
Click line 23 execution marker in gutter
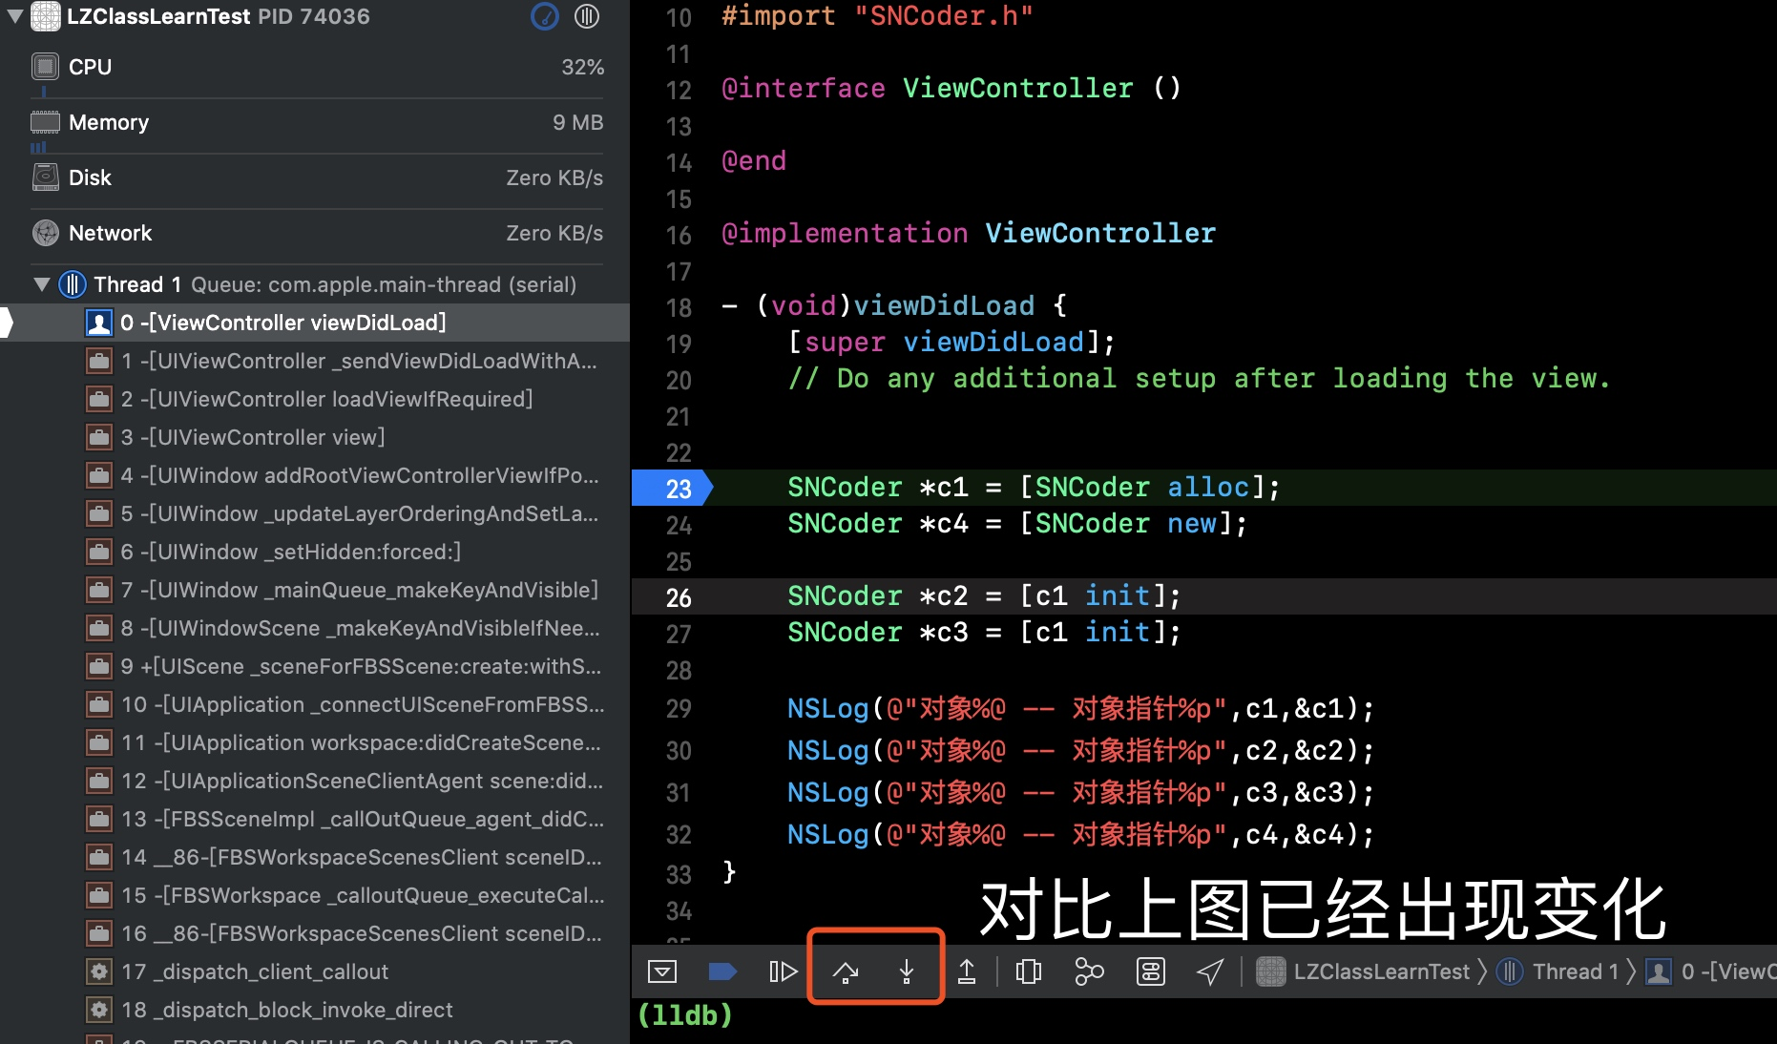click(x=672, y=489)
